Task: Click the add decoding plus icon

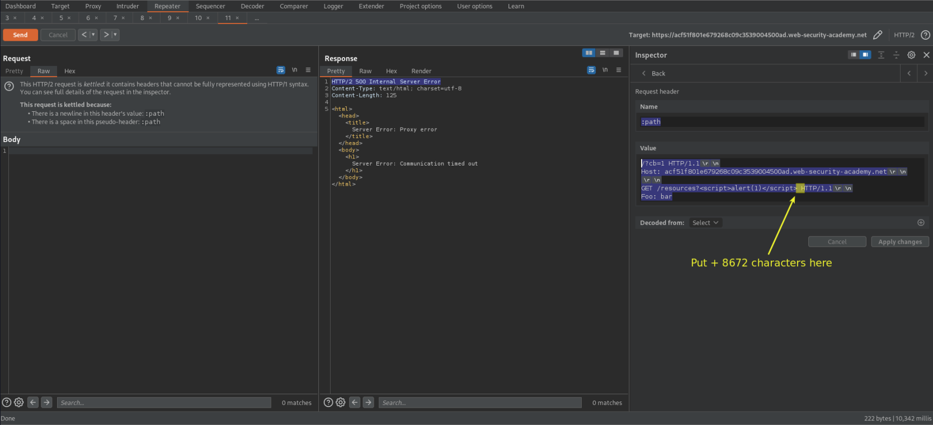Action: [921, 223]
